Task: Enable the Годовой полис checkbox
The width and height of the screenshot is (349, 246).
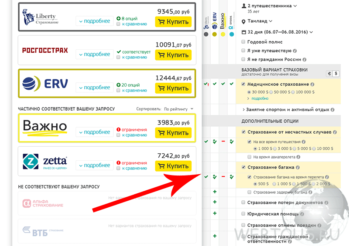Action: (x=243, y=41)
